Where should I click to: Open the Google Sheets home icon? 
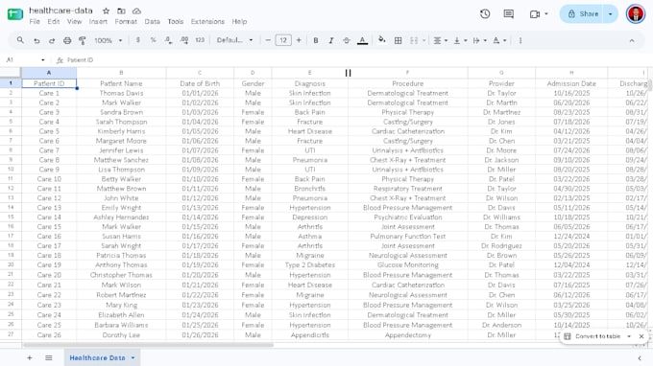pyautogui.click(x=15, y=14)
